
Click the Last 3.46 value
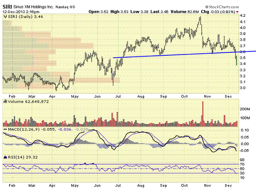click(x=160, y=12)
